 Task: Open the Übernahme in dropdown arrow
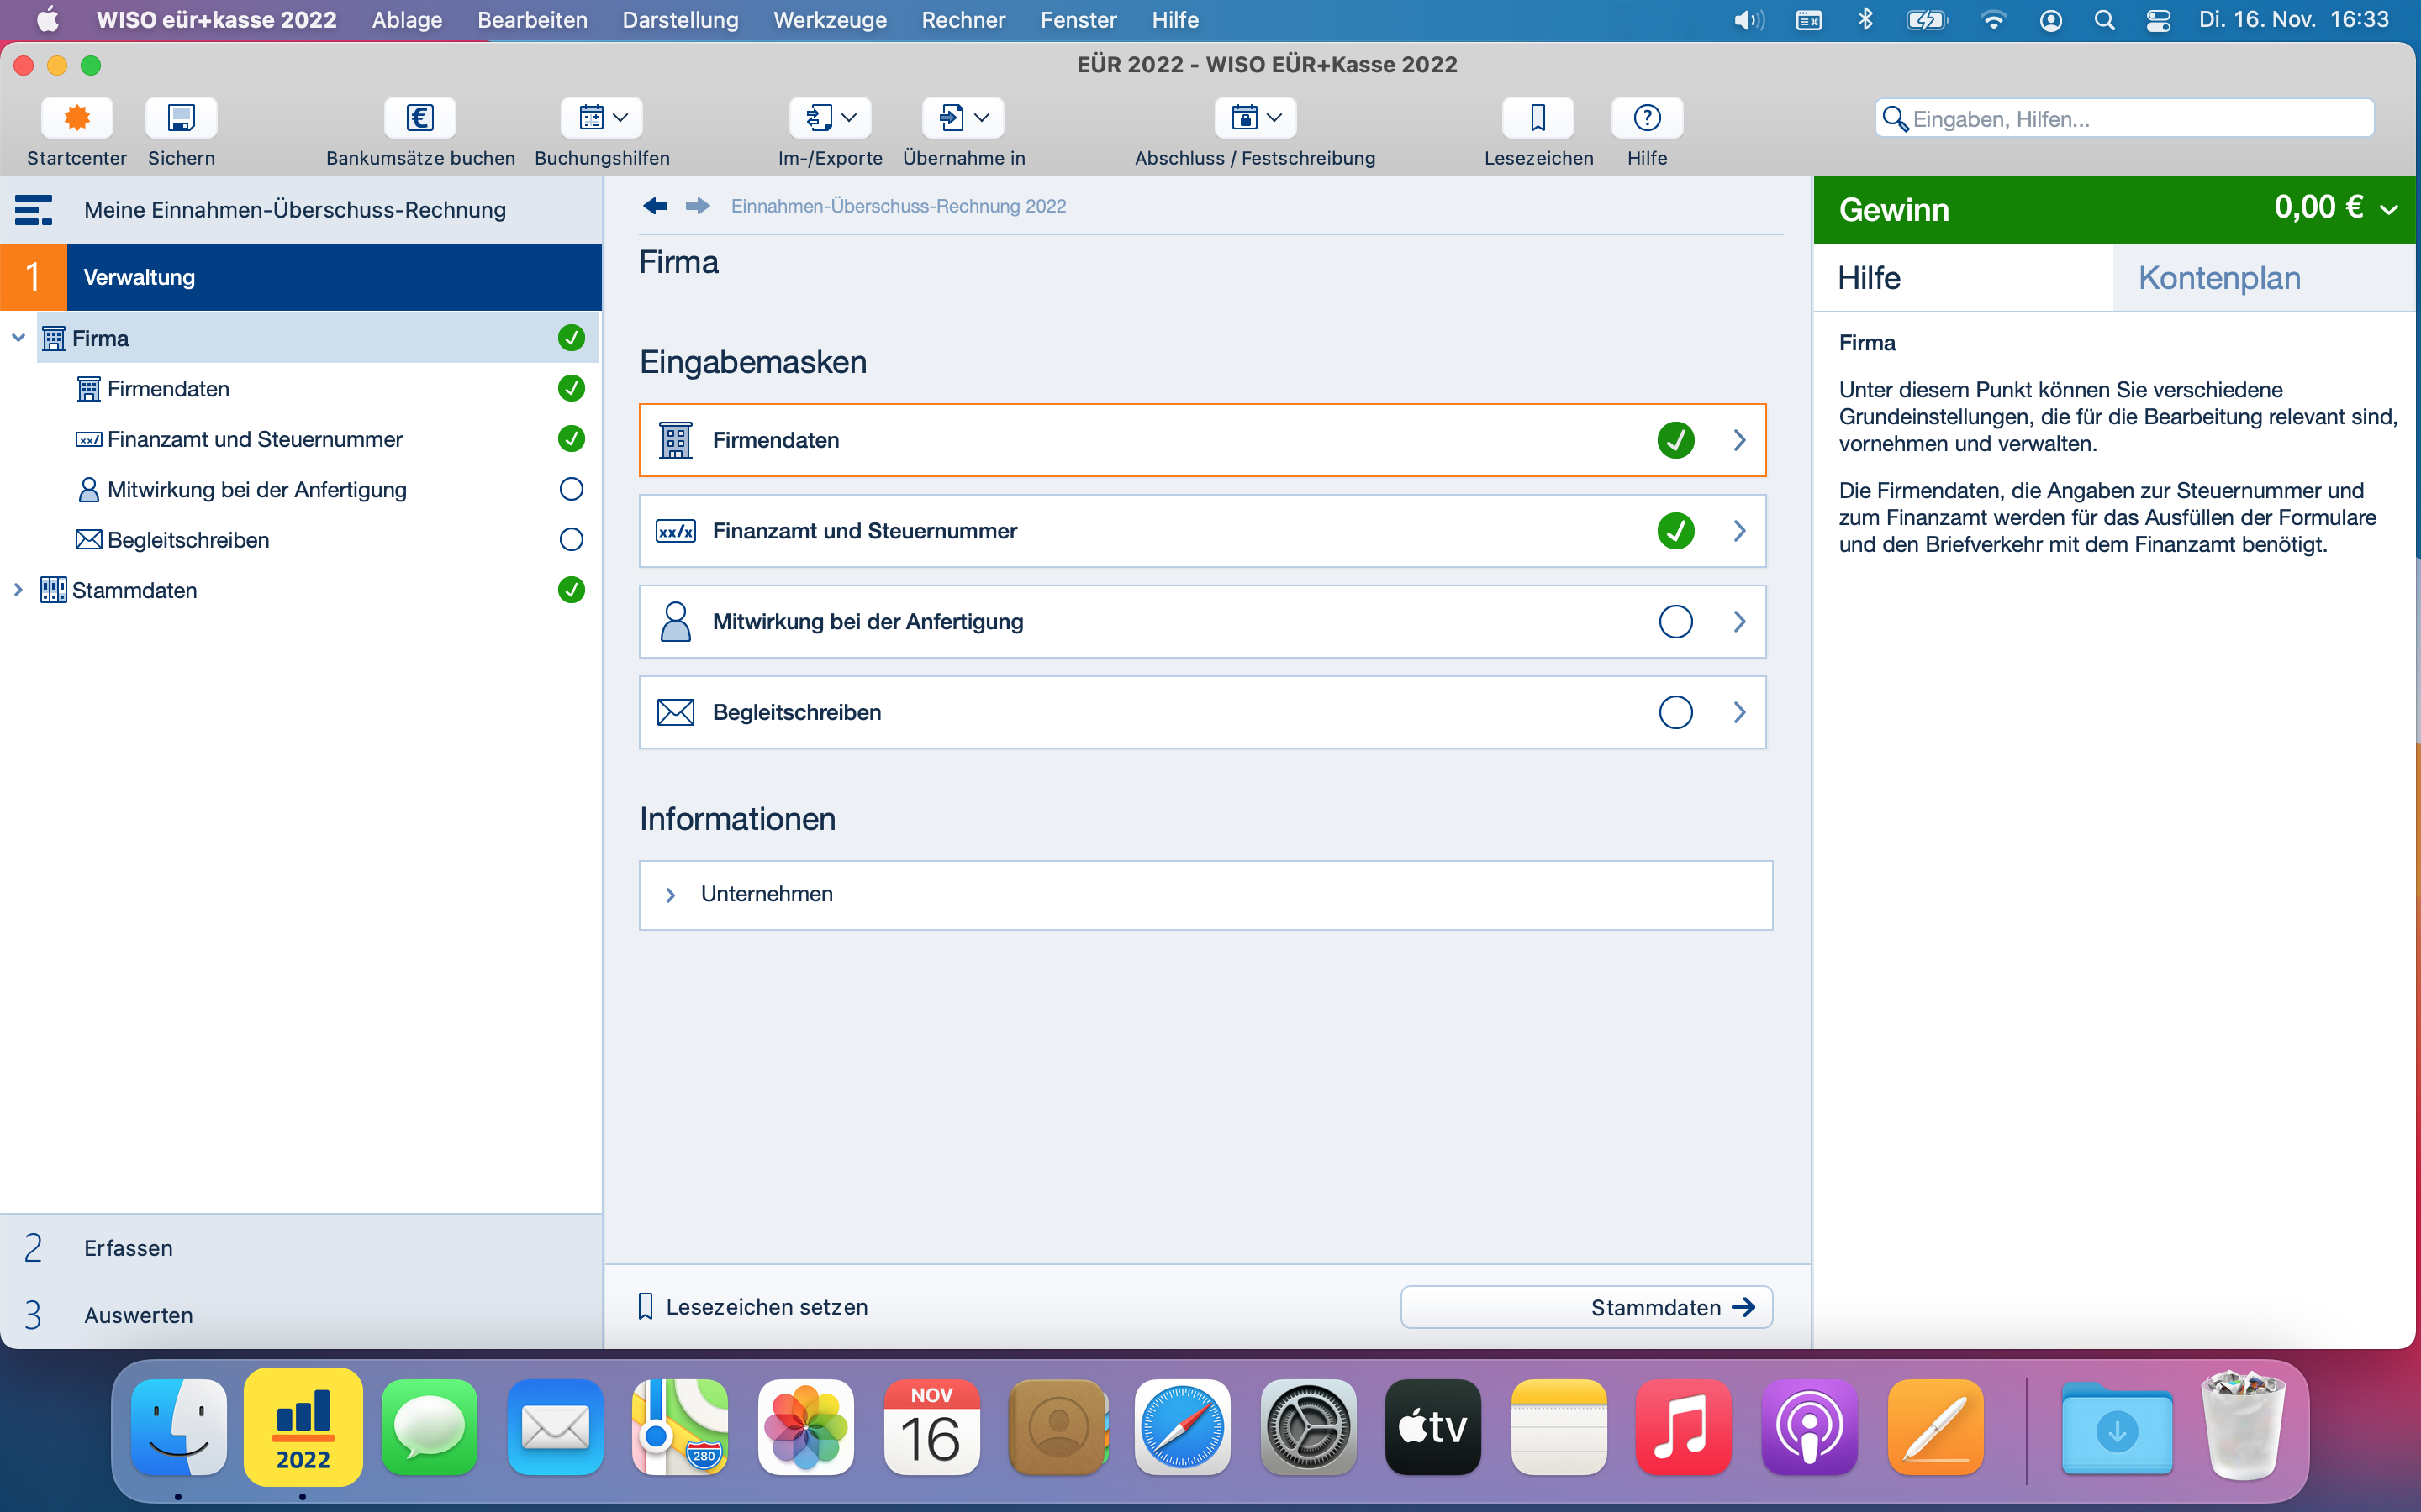point(981,118)
